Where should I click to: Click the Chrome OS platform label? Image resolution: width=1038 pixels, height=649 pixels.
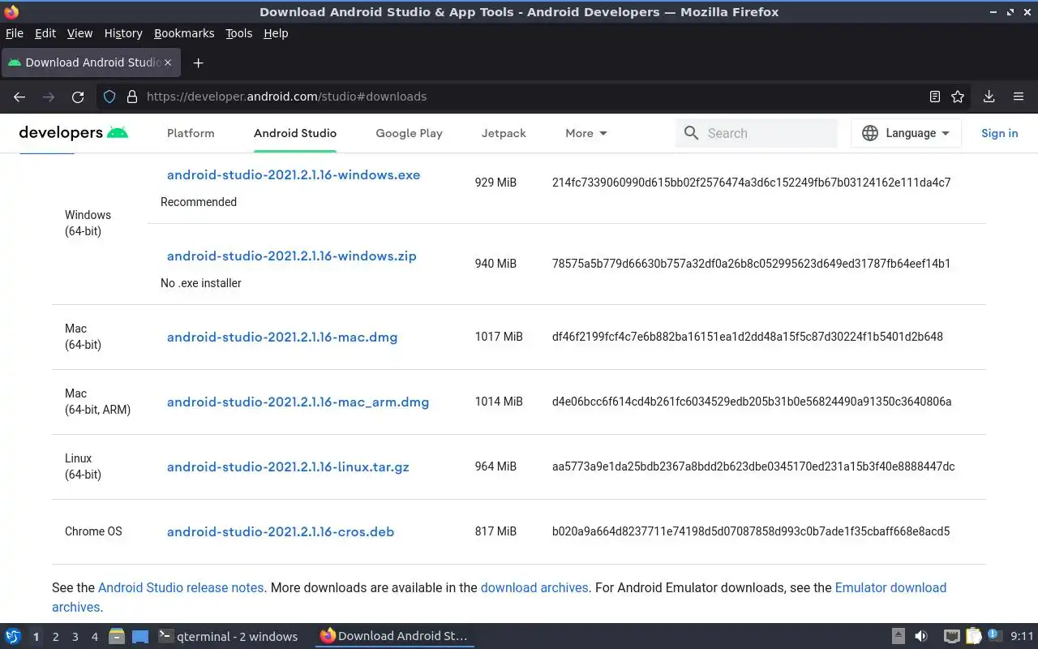(x=93, y=531)
